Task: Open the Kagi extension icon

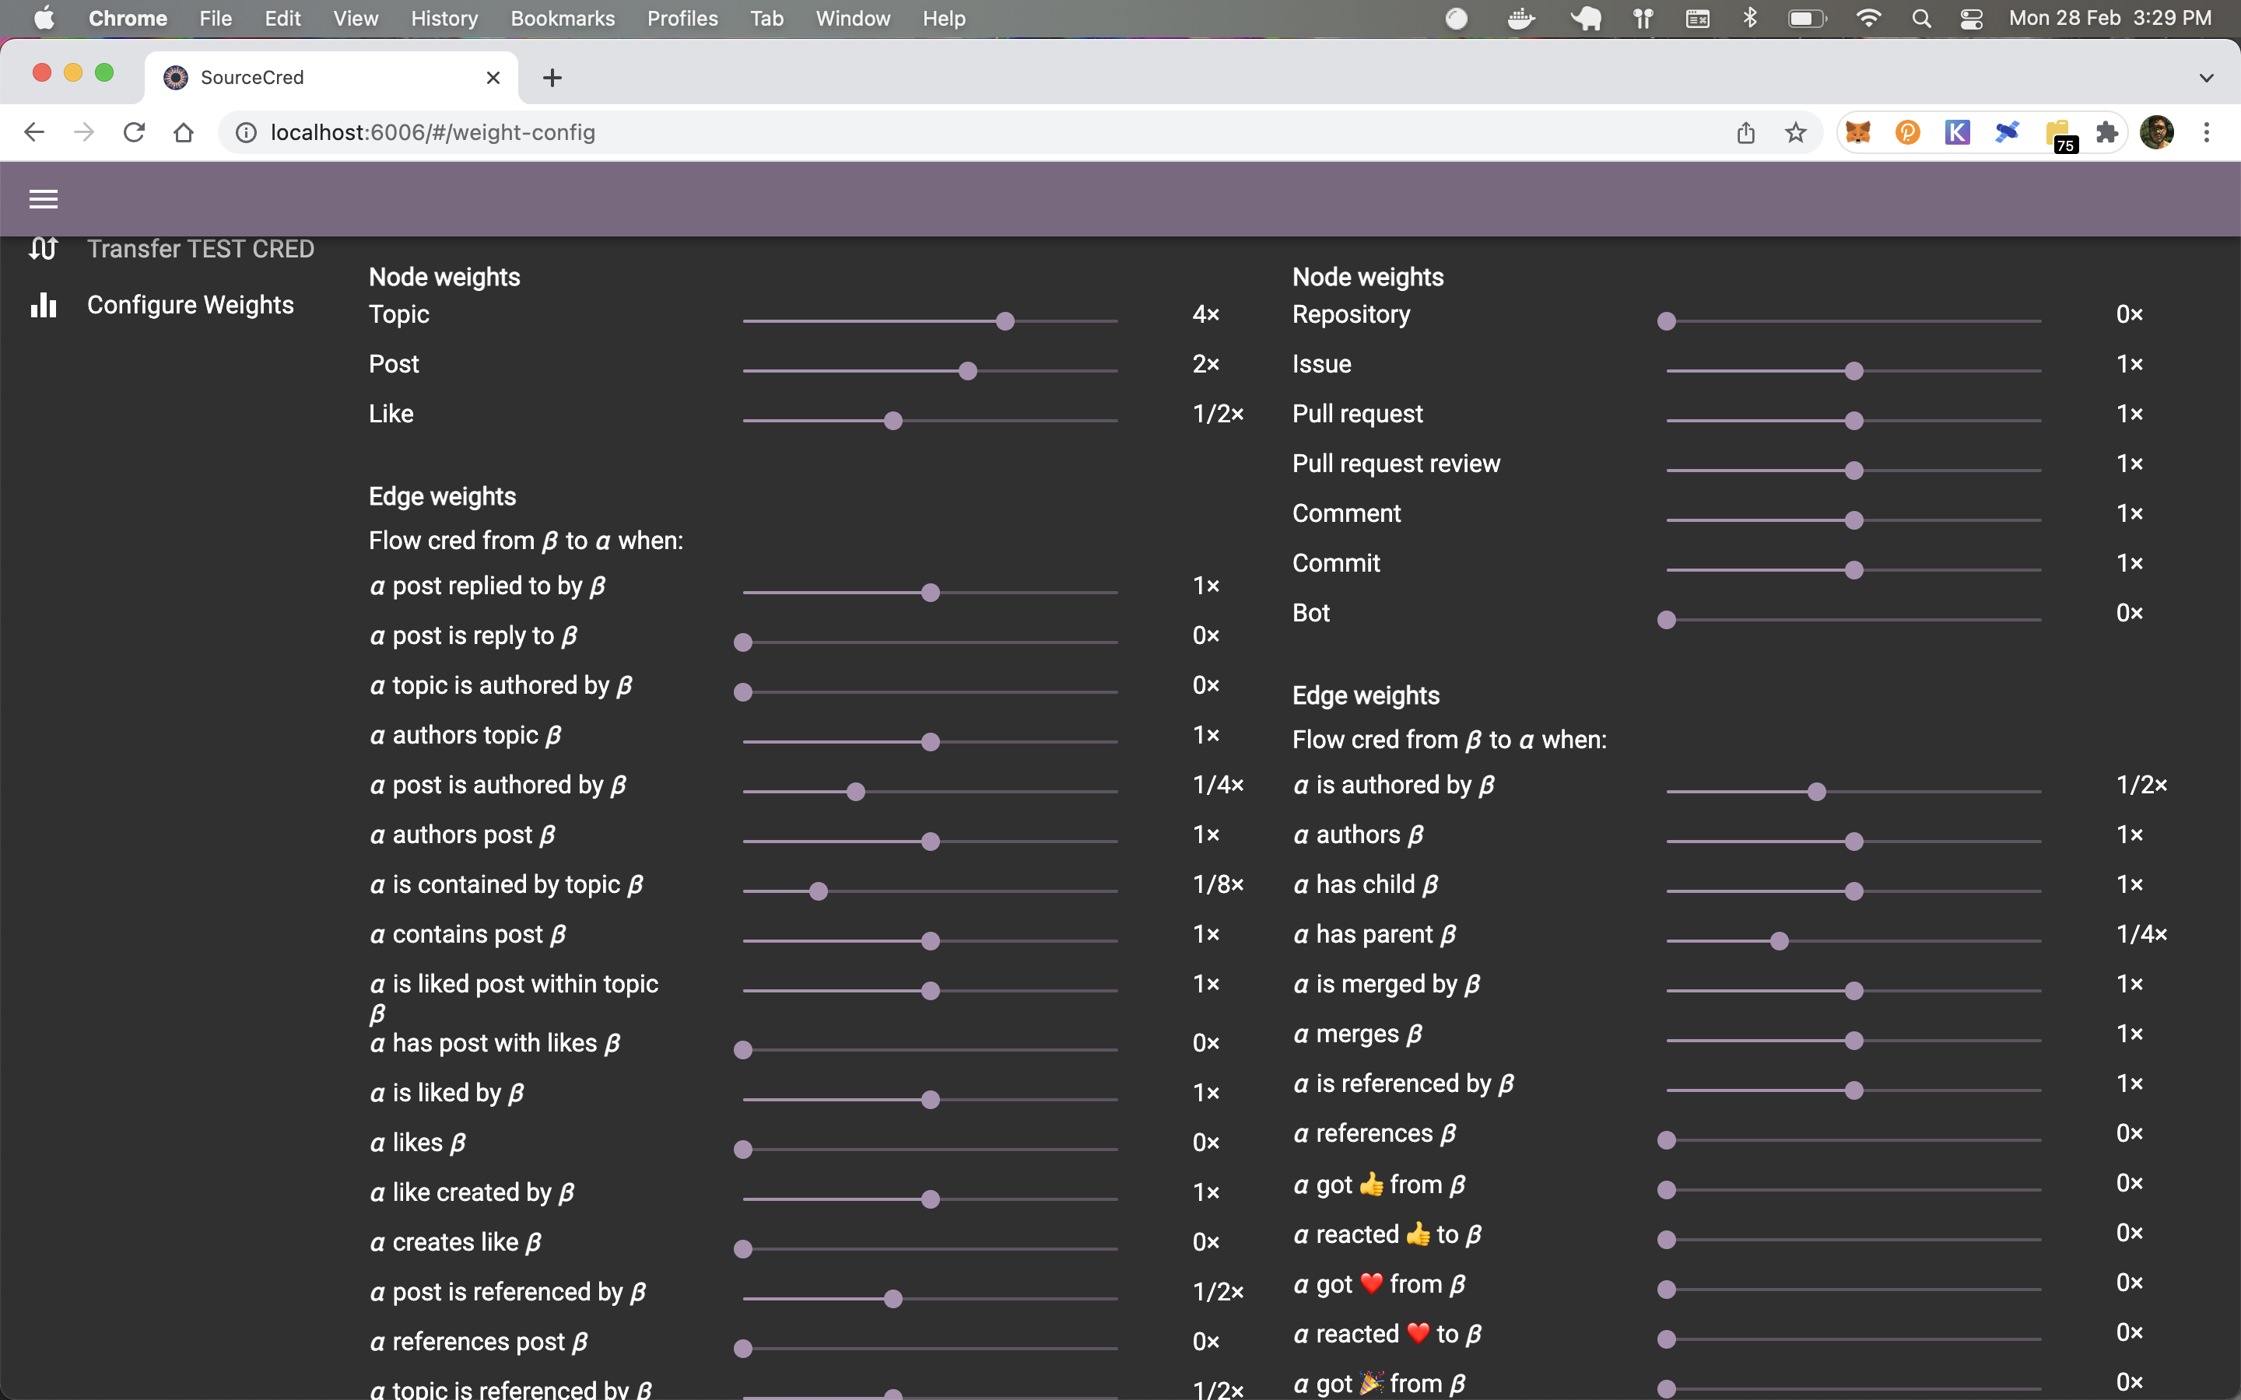Action: coord(1958,132)
